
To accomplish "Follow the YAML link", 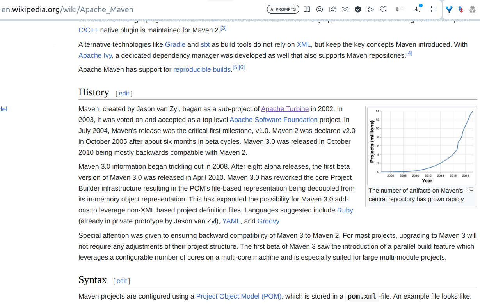I will click(231, 221).
